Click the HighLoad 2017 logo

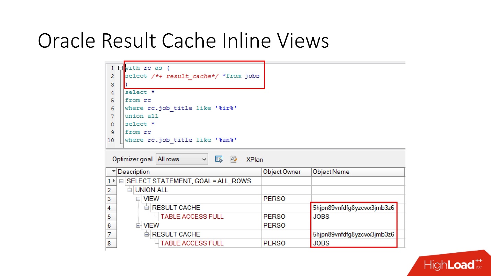coord(454,264)
